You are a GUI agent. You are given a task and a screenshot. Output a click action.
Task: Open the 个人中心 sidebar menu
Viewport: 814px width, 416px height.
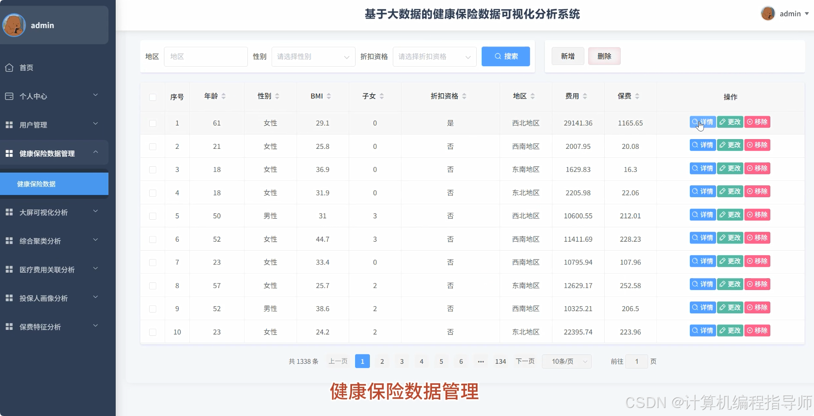coord(9,96)
